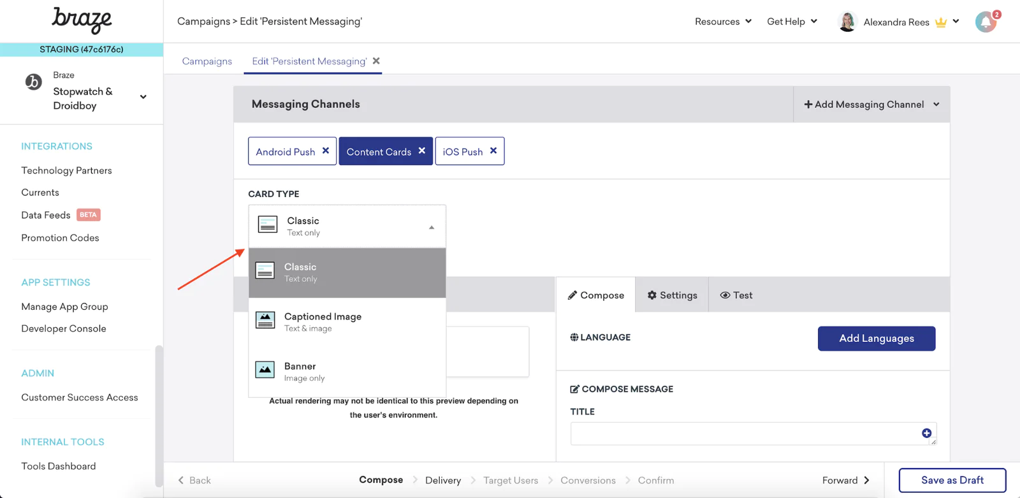The height and width of the screenshot is (498, 1020).
Task: Expand the Stopwatch & Droidboy app selector
Action: tap(143, 97)
